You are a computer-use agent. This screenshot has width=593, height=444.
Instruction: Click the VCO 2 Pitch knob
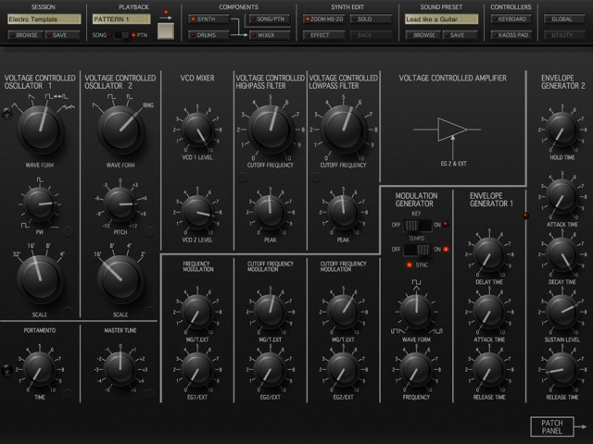[x=120, y=203]
